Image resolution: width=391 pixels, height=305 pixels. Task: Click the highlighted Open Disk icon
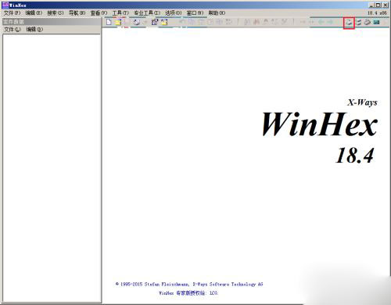(x=349, y=23)
